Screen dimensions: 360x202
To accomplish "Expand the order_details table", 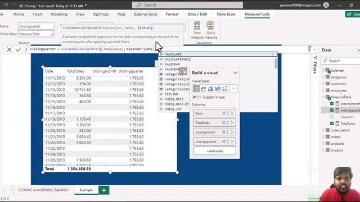I will point(323,130).
